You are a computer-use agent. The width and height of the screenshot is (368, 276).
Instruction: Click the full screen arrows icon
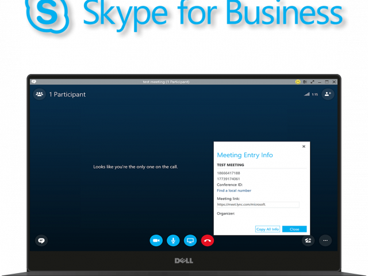[312, 82]
